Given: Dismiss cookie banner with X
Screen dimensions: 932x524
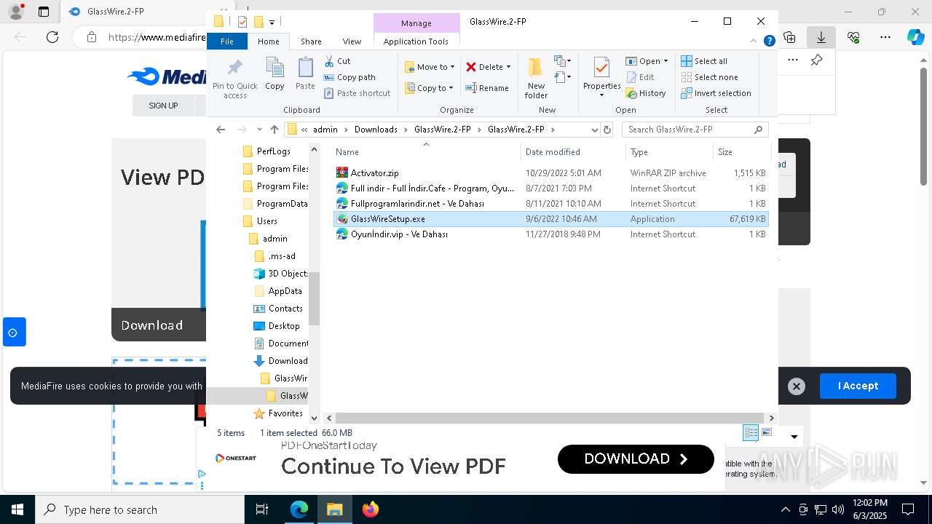Looking at the screenshot, I should [797, 386].
